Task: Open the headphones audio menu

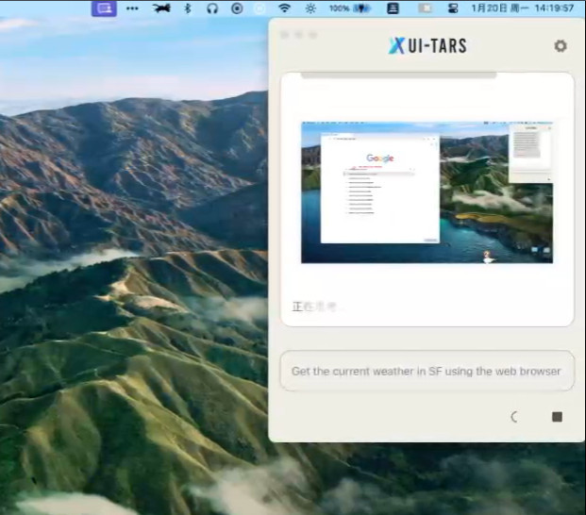Action: pyautogui.click(x=212, y=8)
